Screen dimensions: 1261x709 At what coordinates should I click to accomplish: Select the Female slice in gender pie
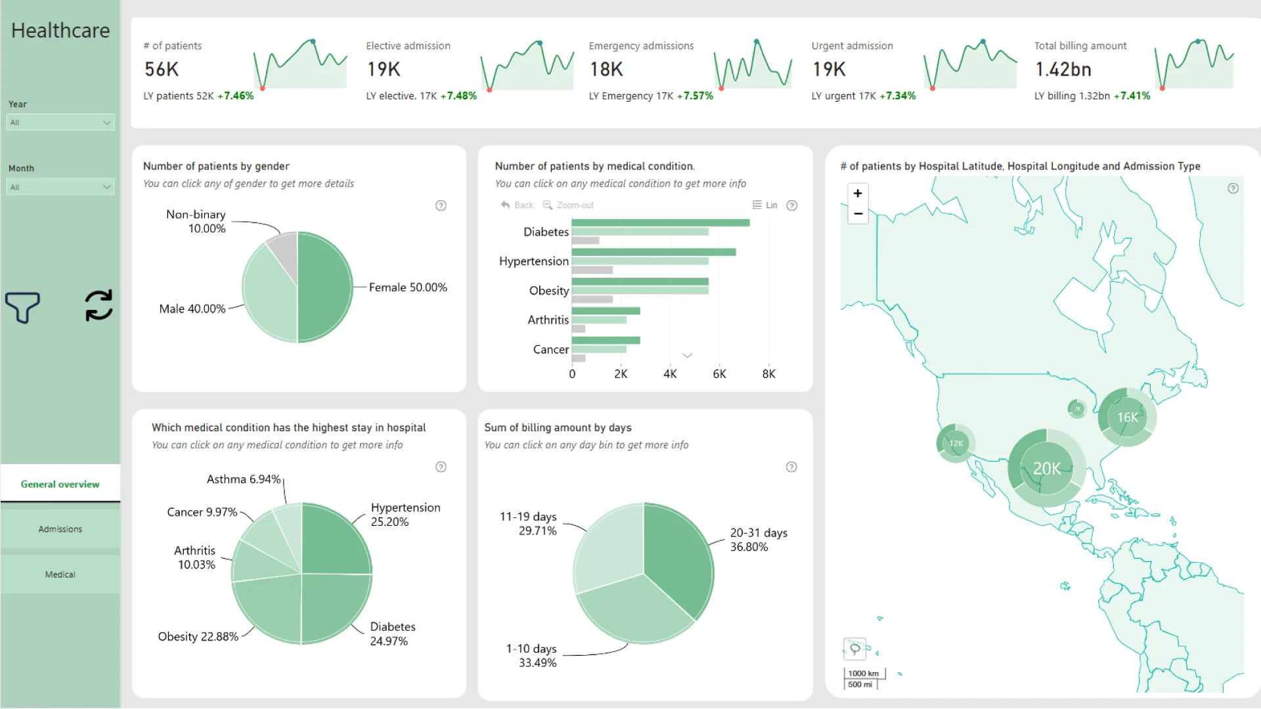tap(325, 287)
